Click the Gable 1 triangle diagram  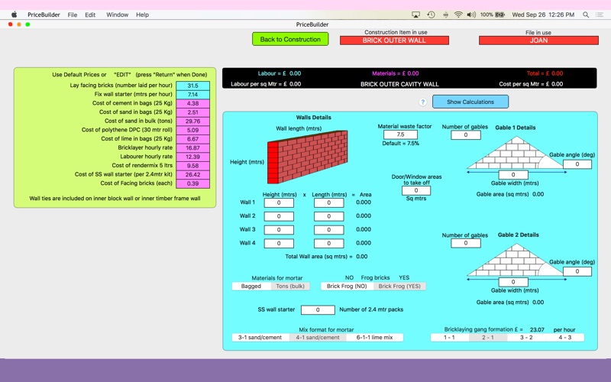pyautogui.click(x=515, y=152)
